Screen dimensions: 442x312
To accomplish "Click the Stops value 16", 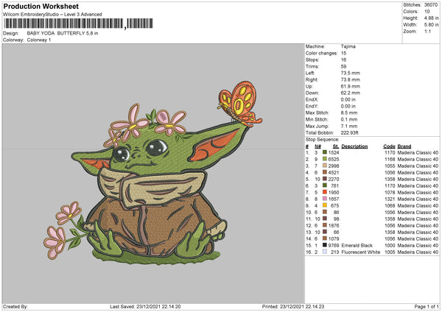I will pyautogui.click(x=343, y=60).
